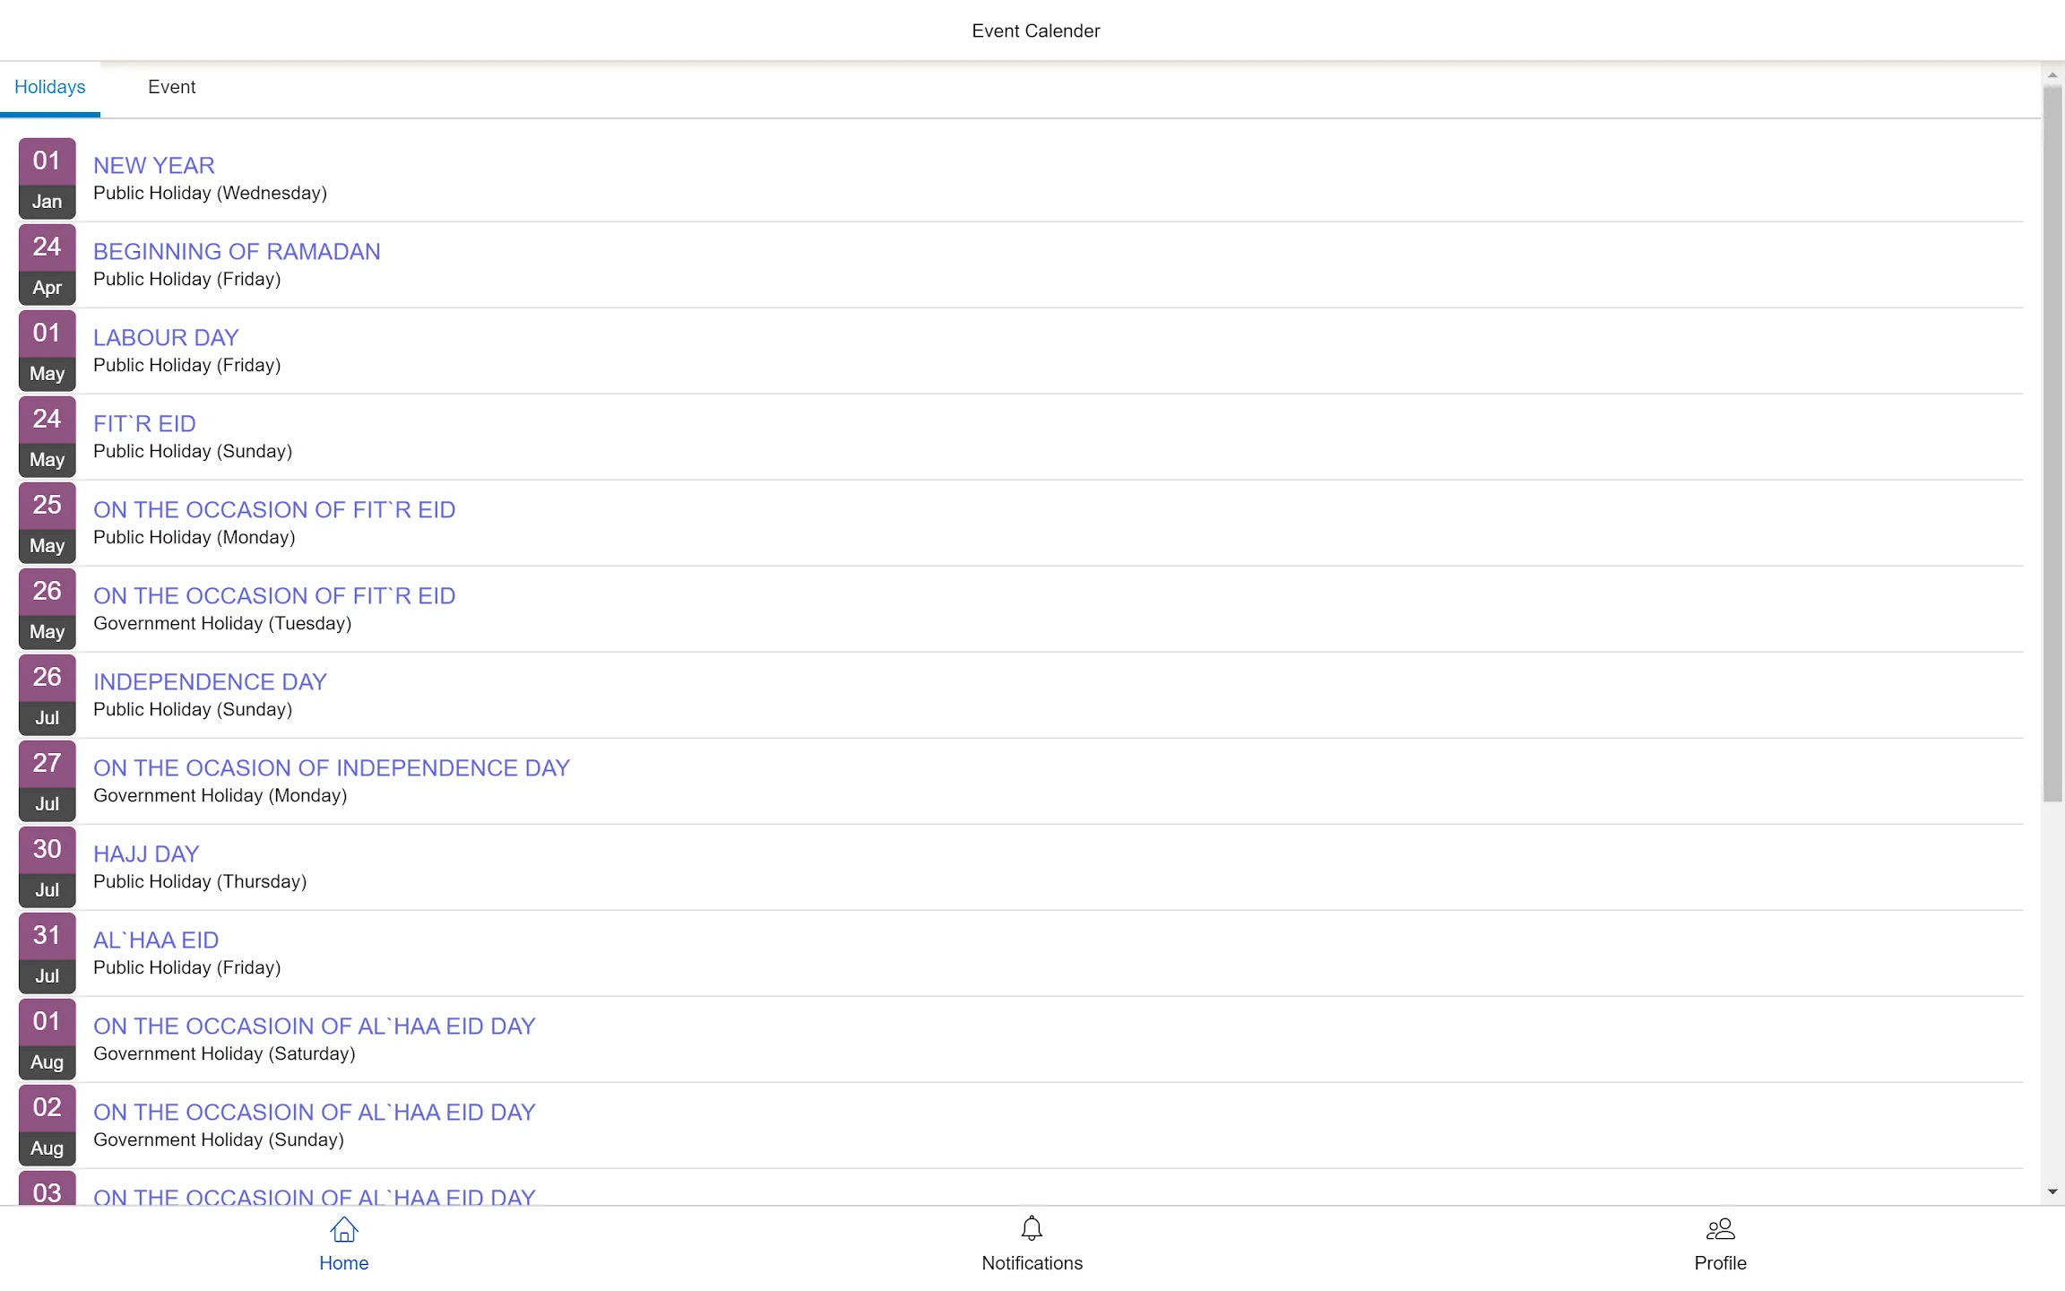Screen dimensions: 2065x1291
Task: Open ON THE OCASION OF INDEPENDENCE DAY entry
Action: [332, 768]
